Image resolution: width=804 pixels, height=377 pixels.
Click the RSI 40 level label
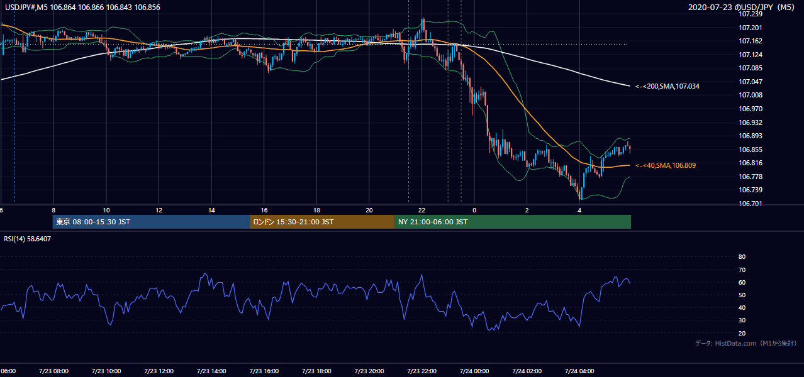click(742, 307)
